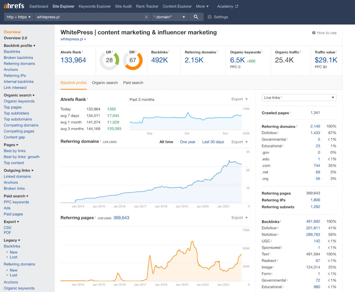Screen dimensions: 355x292
Task: Open Content Explorer
Action: pyautogui.click(x=177, y=6)
